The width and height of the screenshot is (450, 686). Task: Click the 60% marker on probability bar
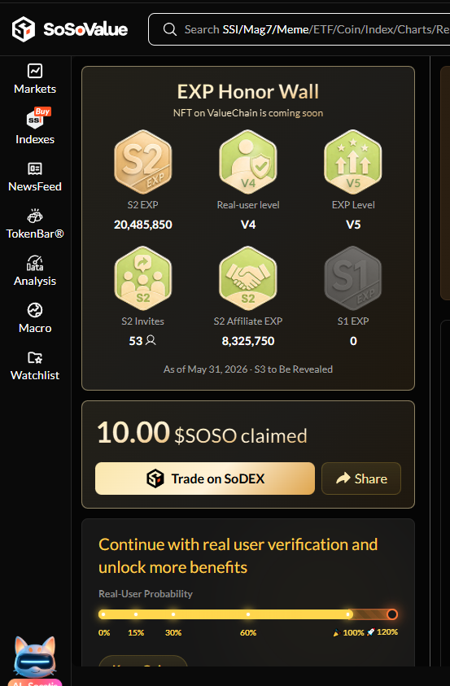[x=248, y=614]
